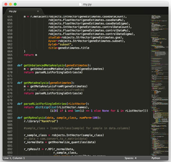Click the green zoom window button
This screenshot has height=162, width=171.
[15, 4]
